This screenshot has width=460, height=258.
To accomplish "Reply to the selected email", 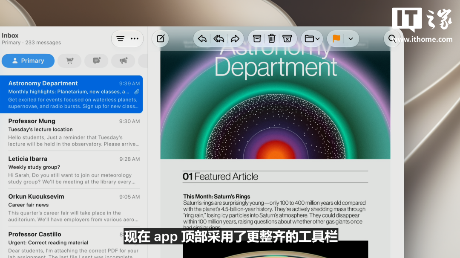I will (202, 38).
